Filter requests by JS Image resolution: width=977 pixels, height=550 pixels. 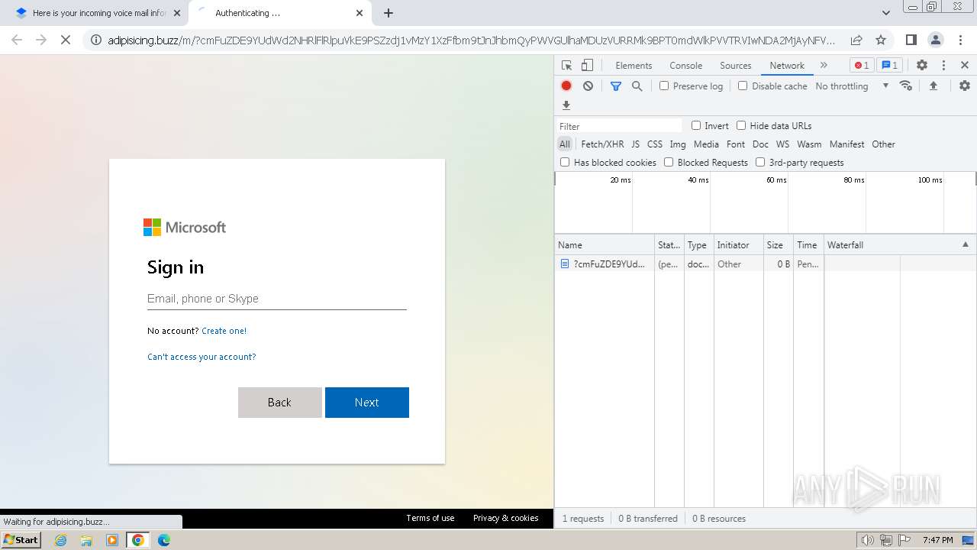coord(635,144)
